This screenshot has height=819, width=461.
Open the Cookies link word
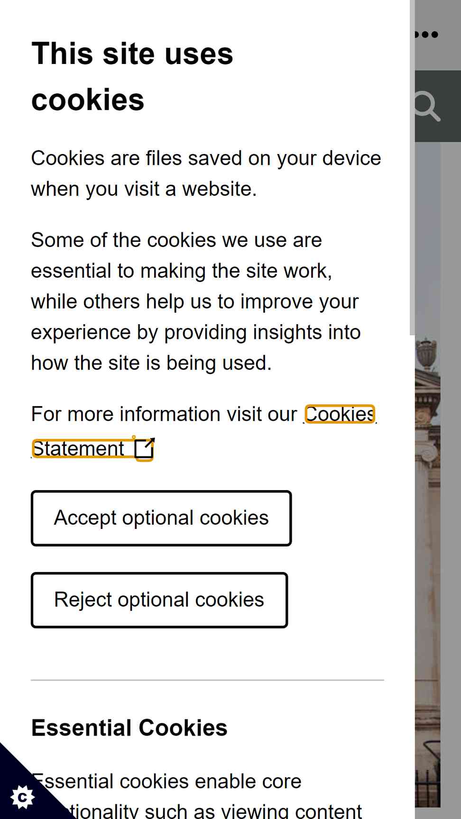coord(340,414)
